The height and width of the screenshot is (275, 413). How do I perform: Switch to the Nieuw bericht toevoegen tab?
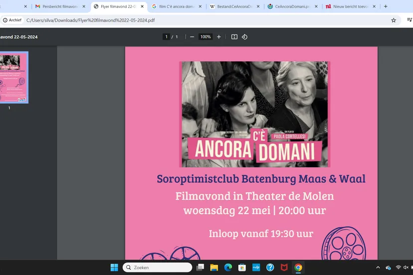350,6
